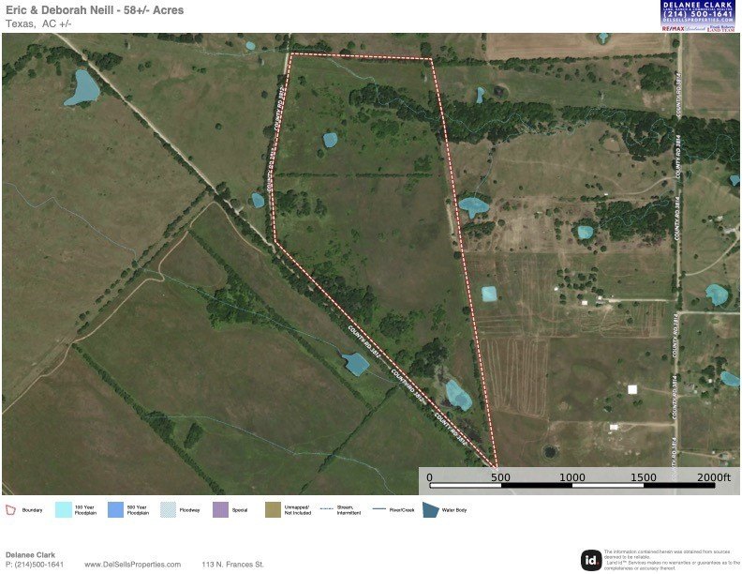This screenshot has height=574, width=742.
Task: Click the 100 Year Floodplain label
Action: tap(85, 510)
